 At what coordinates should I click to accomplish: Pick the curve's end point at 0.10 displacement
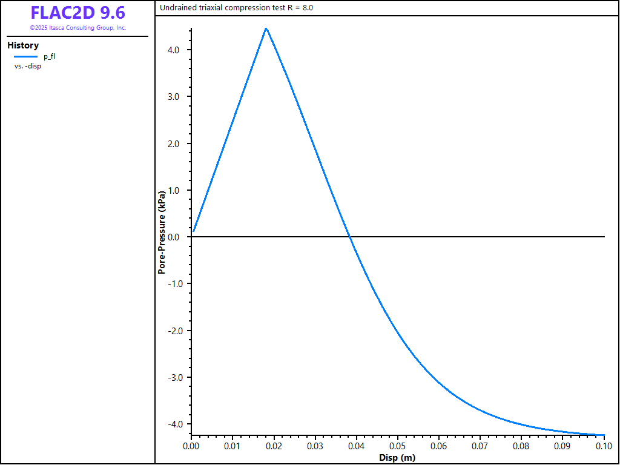tap(604, 435)
